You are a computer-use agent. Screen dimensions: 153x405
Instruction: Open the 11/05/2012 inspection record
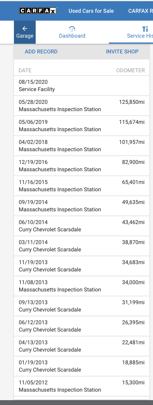tap(82, 386)
